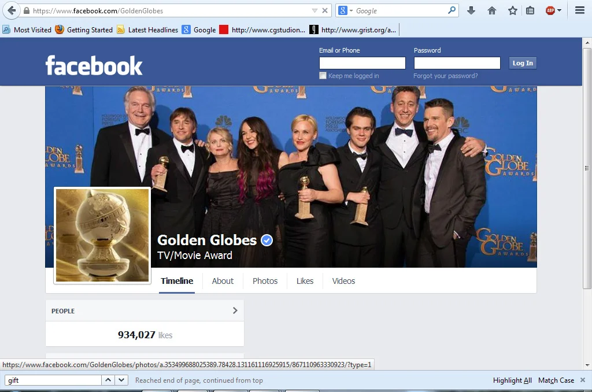Toggle Match Case in find bar

[556, 380]
